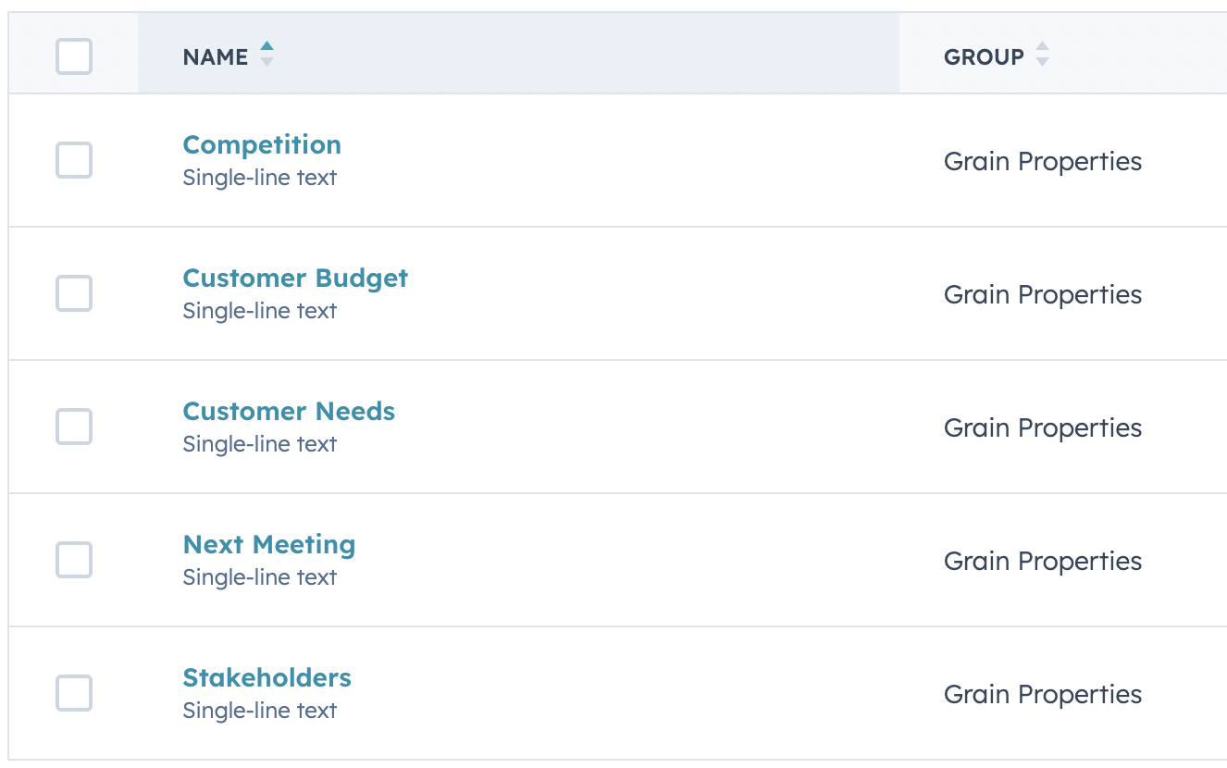
Task: Select the Next Meeting row checkbox
Action: pos(74,560)
